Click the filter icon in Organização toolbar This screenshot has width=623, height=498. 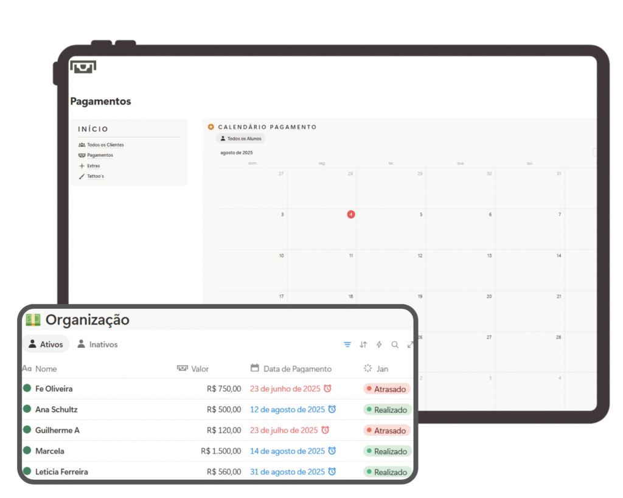tap(347, 345)
